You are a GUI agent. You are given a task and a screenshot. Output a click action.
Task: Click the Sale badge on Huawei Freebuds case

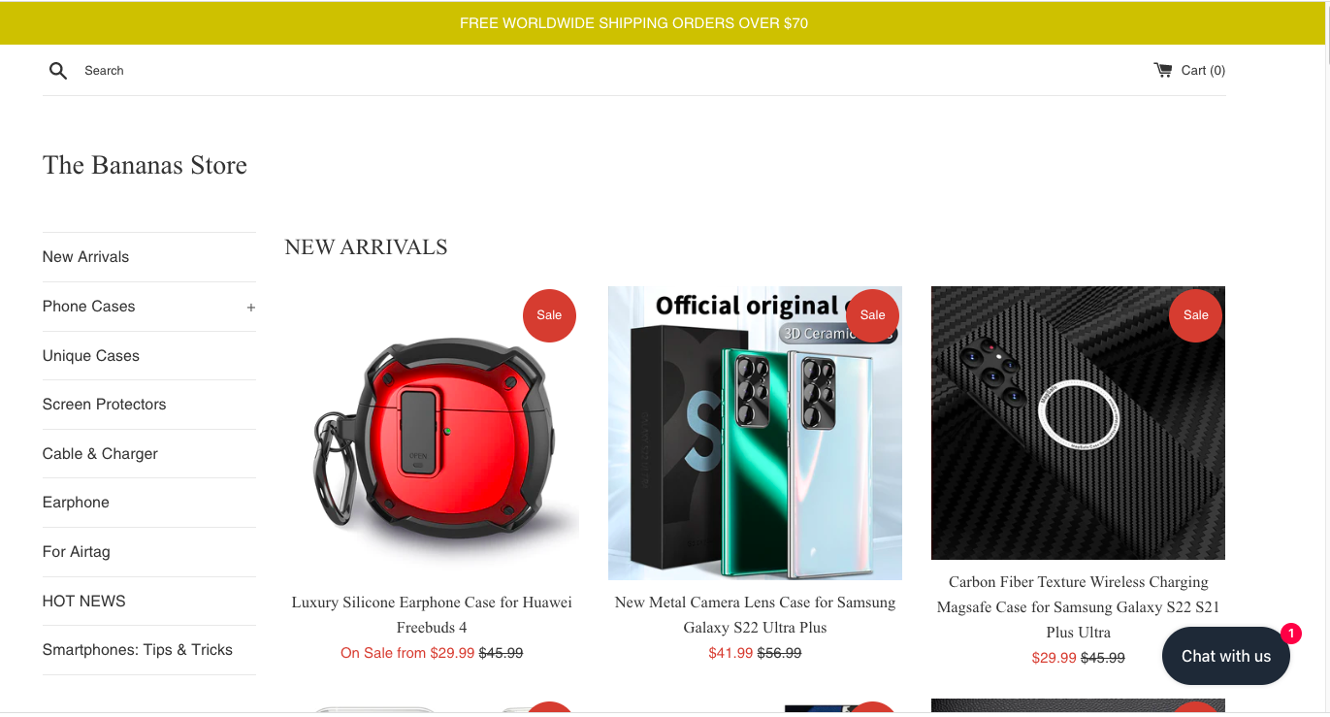(x=549, y=315)
